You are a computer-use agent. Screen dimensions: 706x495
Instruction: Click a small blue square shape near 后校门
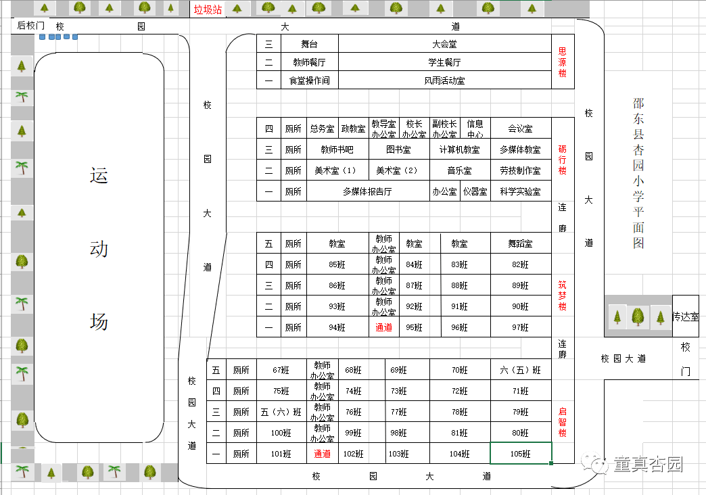click(x=42, y=37)
